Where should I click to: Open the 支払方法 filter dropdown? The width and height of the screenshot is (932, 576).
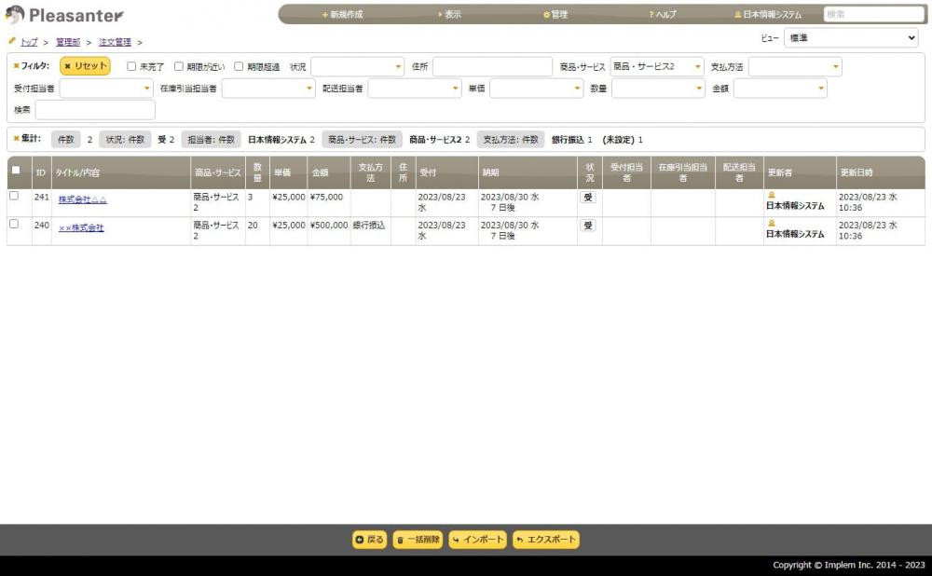coord(794,66)
